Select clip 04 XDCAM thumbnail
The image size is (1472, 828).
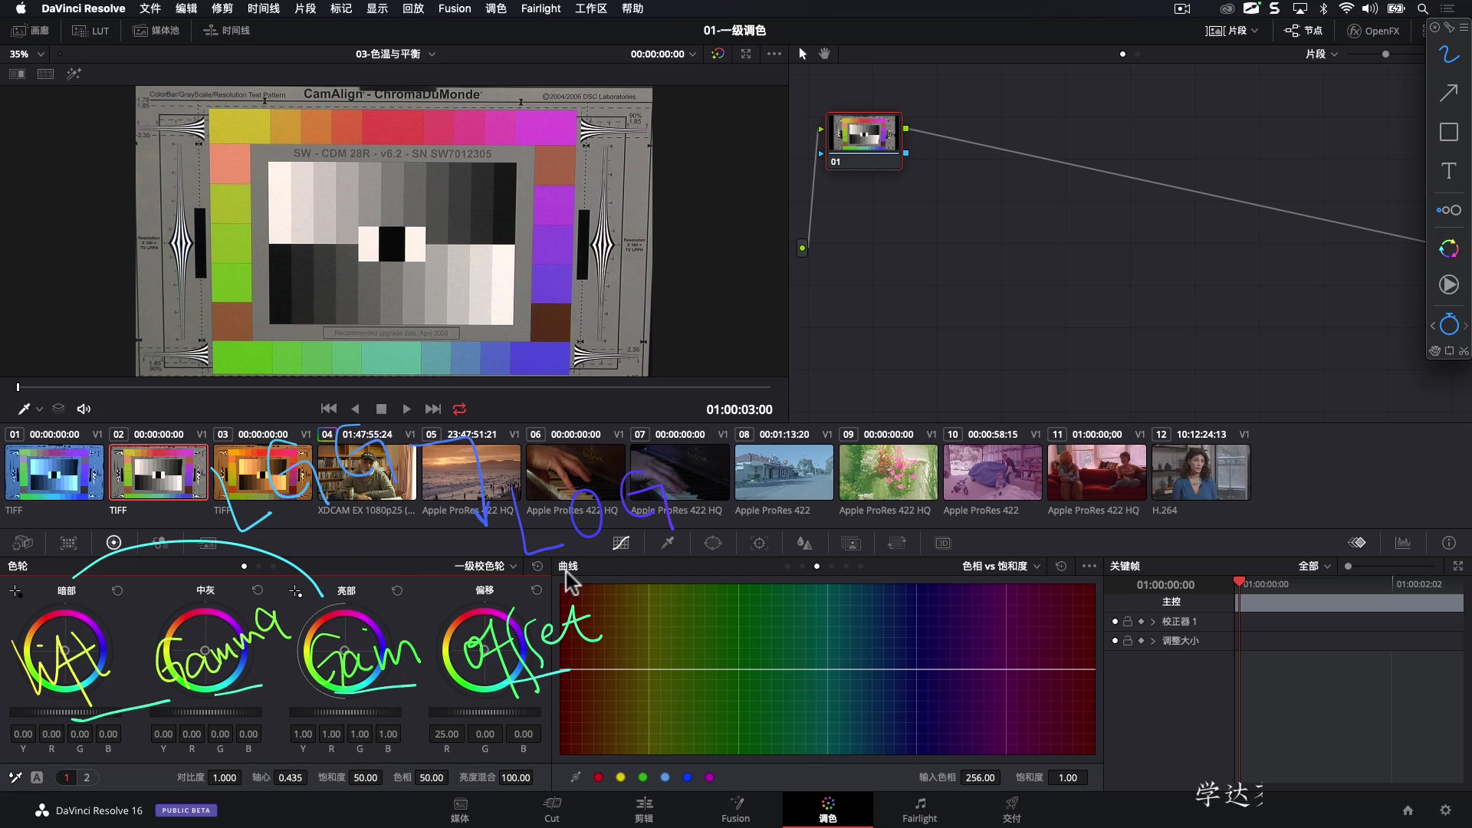(366, 472)
